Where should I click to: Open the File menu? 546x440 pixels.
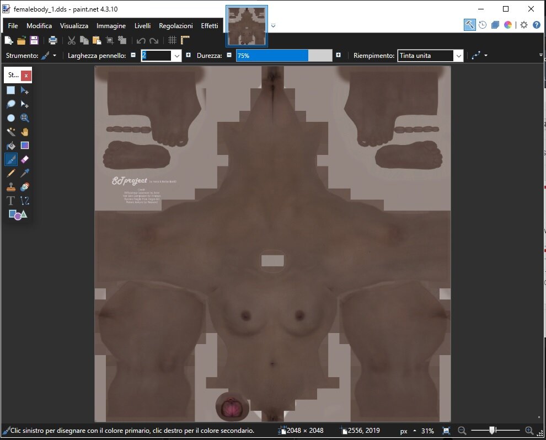pos(13,26)
